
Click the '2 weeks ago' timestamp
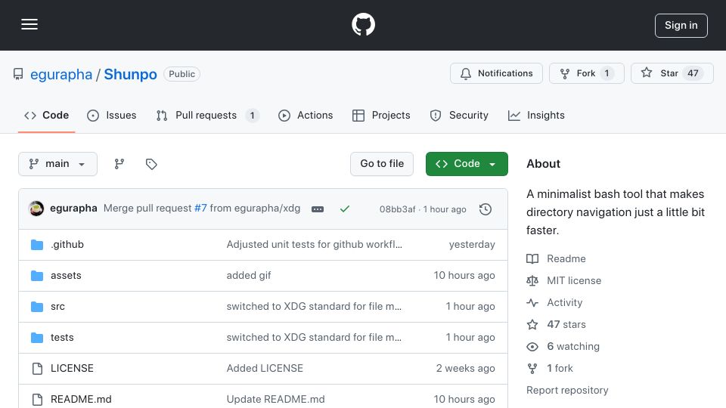click(x=465, y=368)
